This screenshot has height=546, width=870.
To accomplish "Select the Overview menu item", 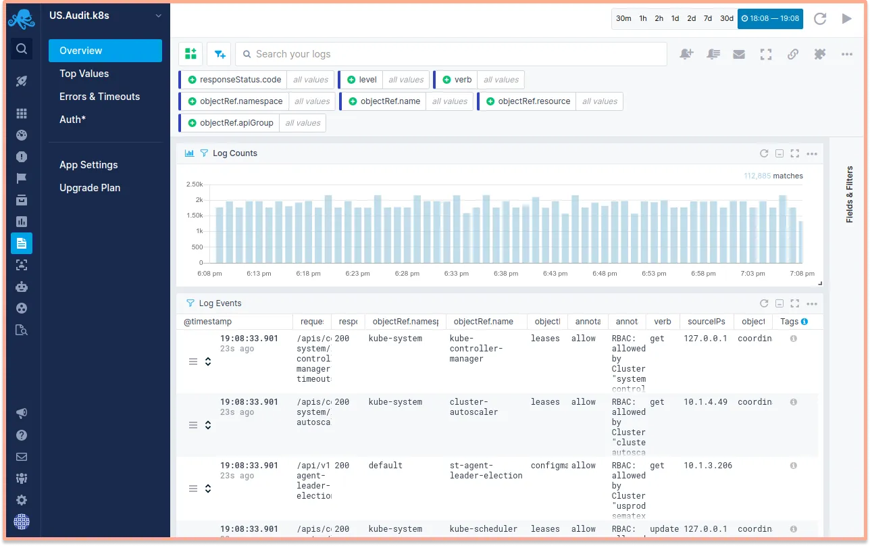I will [x=105, y=51].
